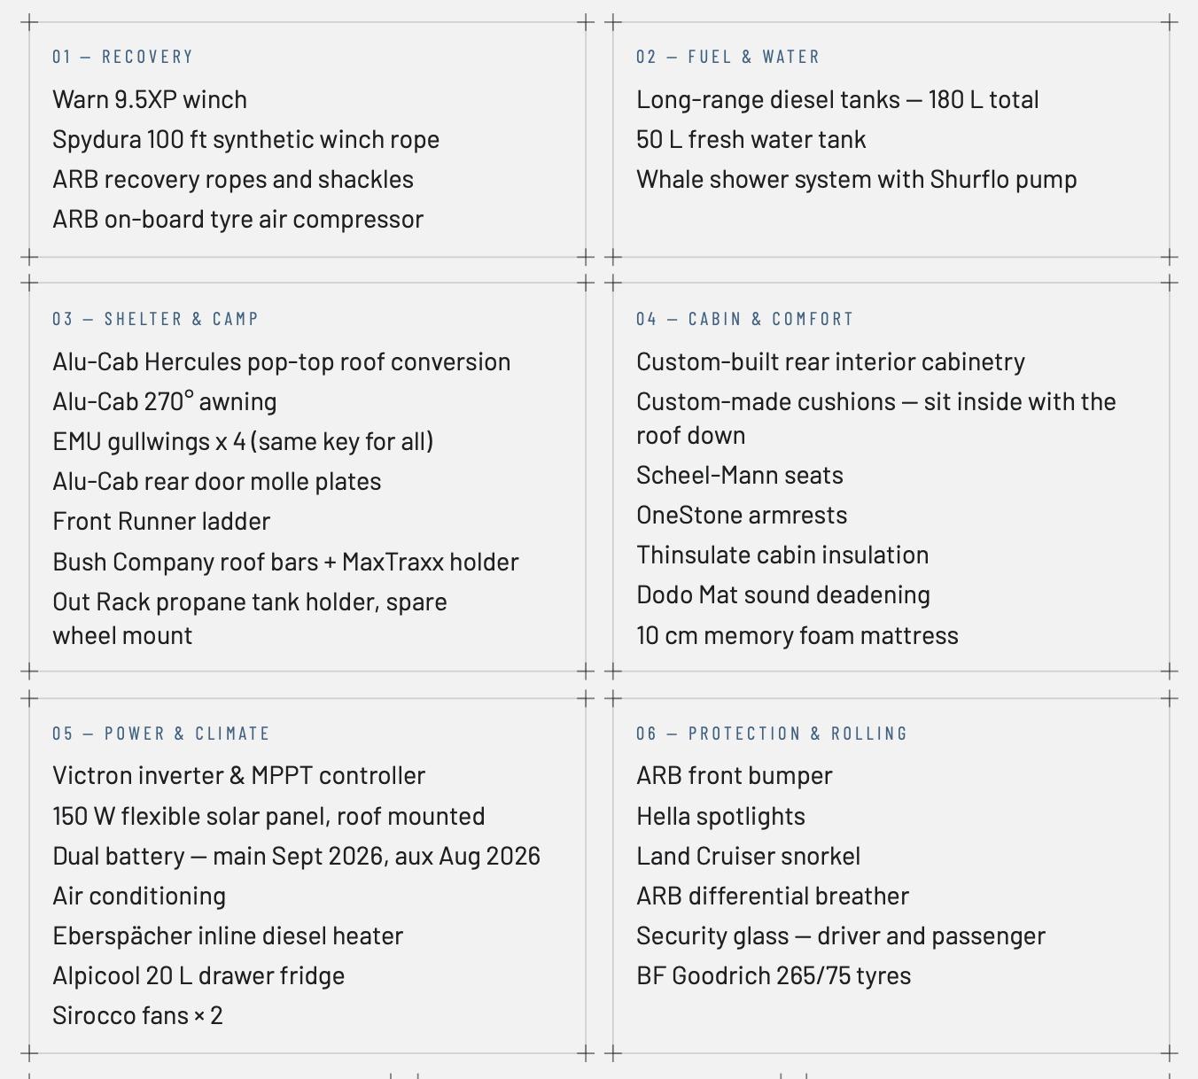1198x1079 pixels.
Task: Click the '01 — RECOVERY' section heading
Action: point(122,57)
